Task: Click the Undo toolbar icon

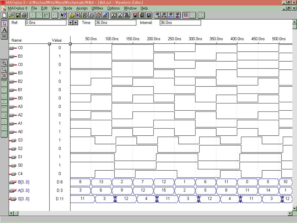Action: point(54,15)
